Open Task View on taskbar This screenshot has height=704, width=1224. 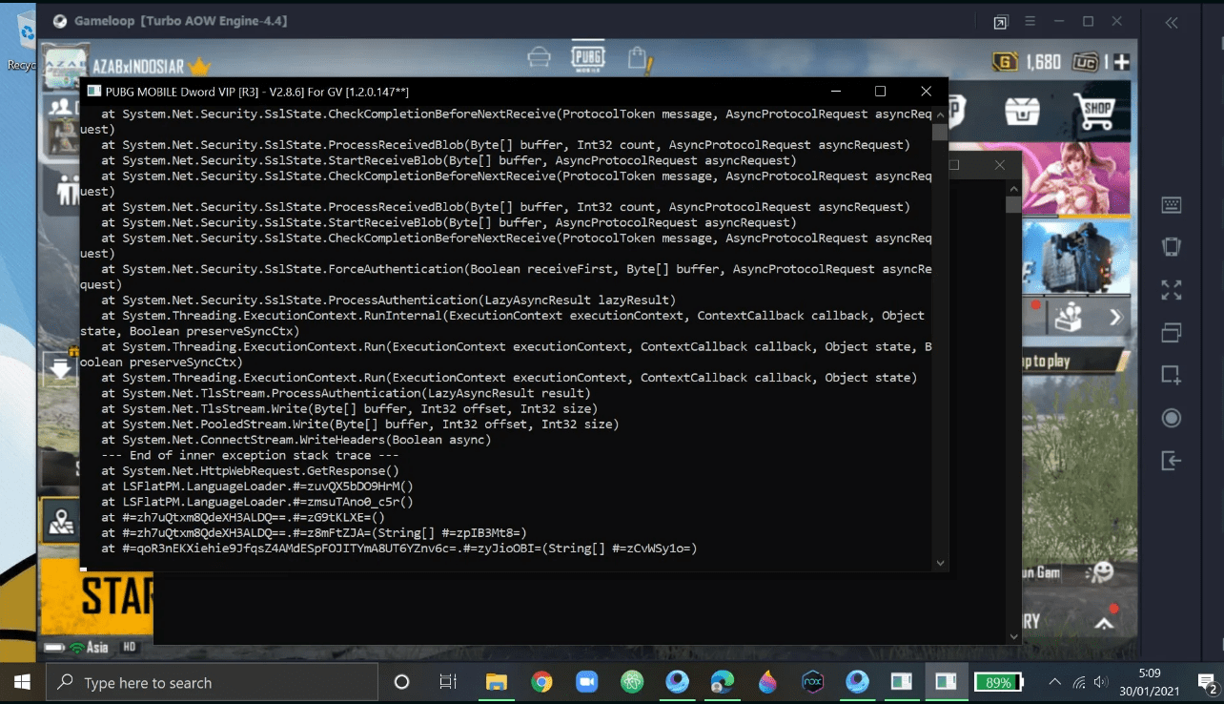click(x=447, y=682)
